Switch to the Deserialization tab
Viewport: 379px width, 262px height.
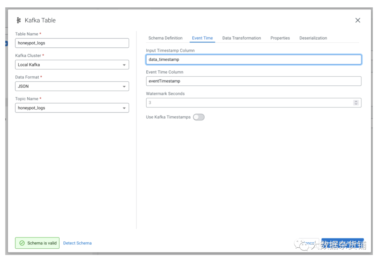313,38
